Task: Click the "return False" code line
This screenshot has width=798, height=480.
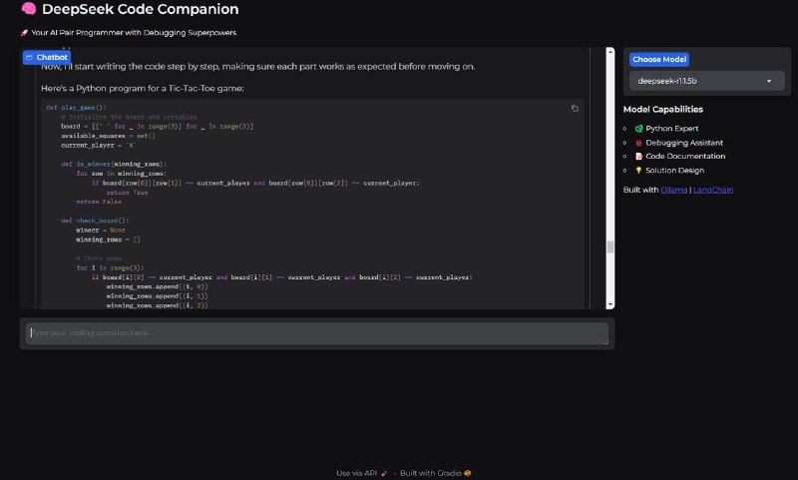Action: (99, 202)
